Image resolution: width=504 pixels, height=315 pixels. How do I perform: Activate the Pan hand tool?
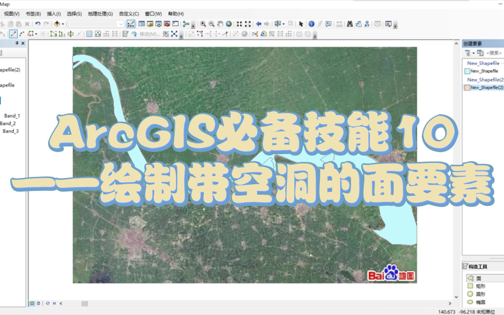(220, 24)
